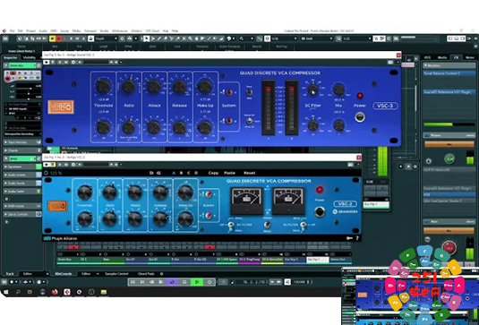Click Copy in the VSC-2 plugin toolbar
The image size is (479, 325).
click(213, 173)
